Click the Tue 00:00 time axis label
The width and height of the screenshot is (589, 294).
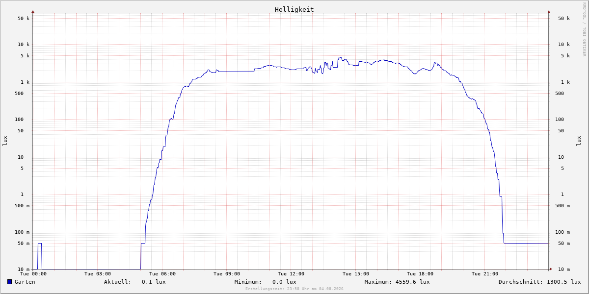click(33, 274)
